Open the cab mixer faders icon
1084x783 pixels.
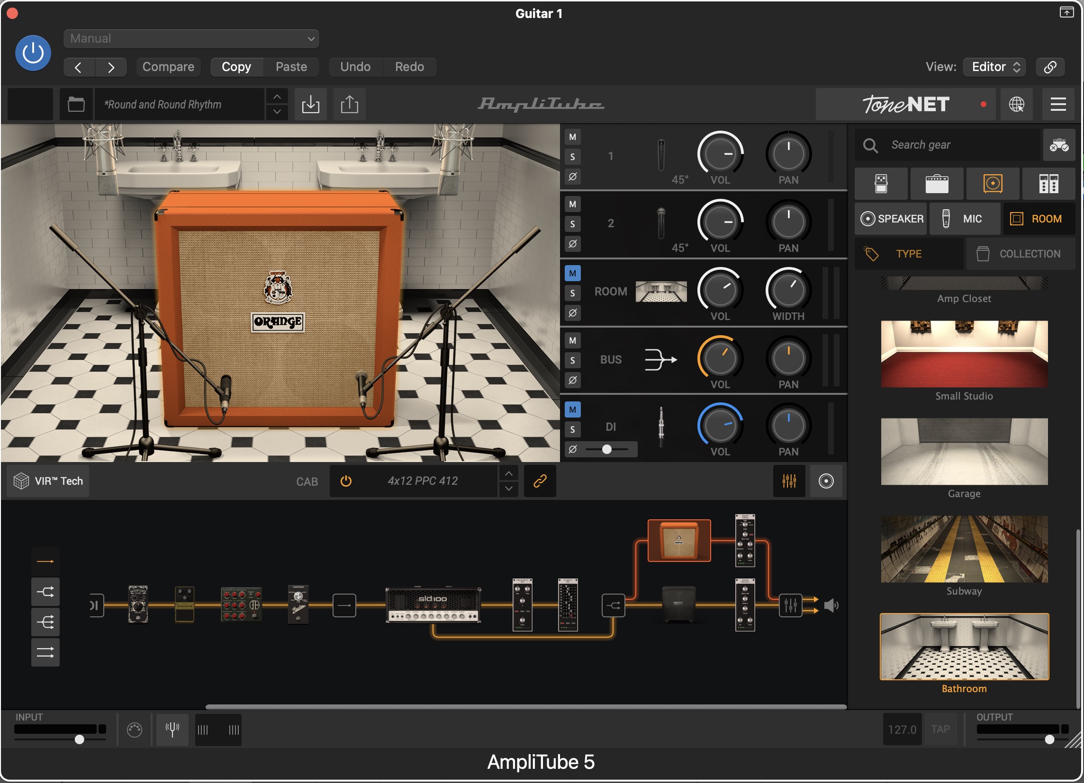pyautogui.click(x=789, y=481)
